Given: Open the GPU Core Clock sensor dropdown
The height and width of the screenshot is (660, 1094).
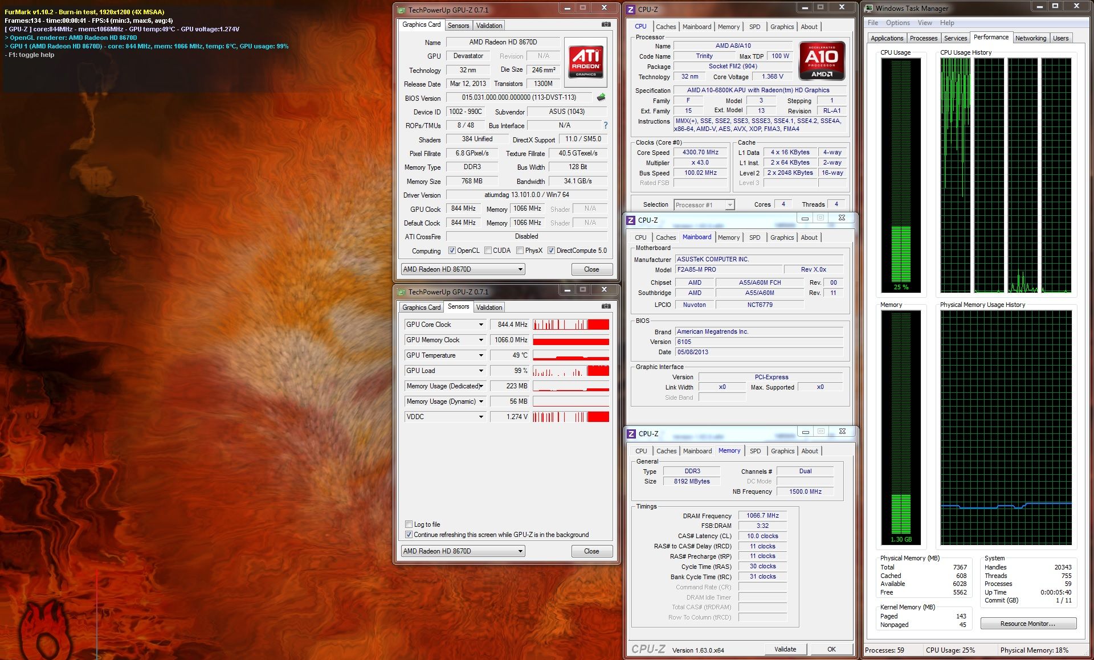Looking at the screenshot, I should coord(480,325).
